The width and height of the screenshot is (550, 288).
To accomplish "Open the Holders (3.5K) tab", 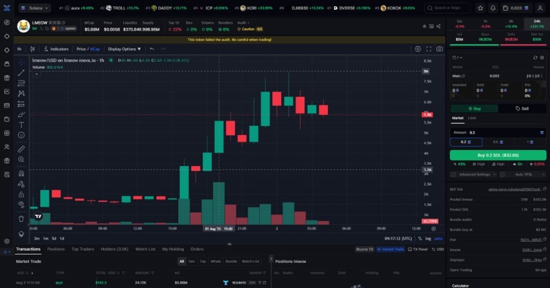I will pos(114,249).
